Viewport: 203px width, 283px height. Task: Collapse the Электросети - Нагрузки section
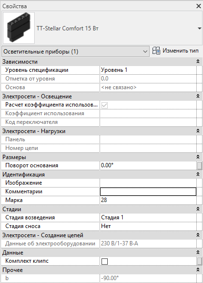[198, 131]
